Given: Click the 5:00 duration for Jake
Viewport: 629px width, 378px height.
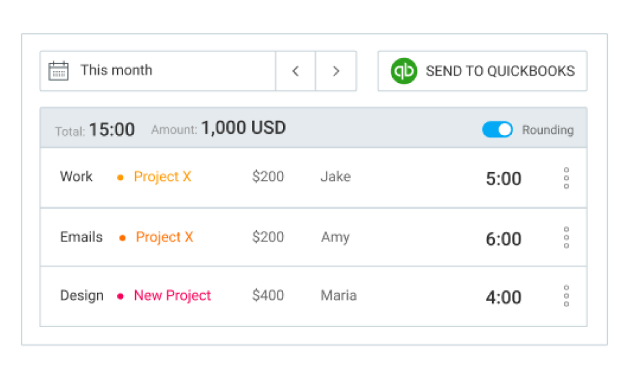Looking at the screenshot, I should [x=503, y=179].
